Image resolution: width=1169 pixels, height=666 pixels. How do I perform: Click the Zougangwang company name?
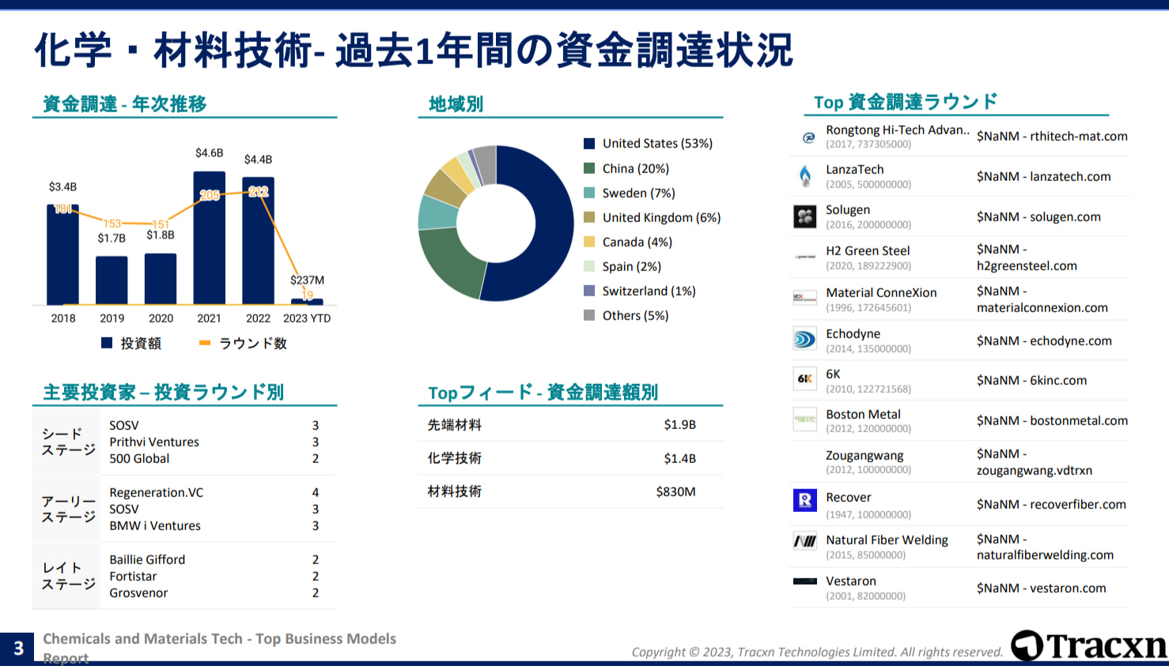tap(864, 456)
